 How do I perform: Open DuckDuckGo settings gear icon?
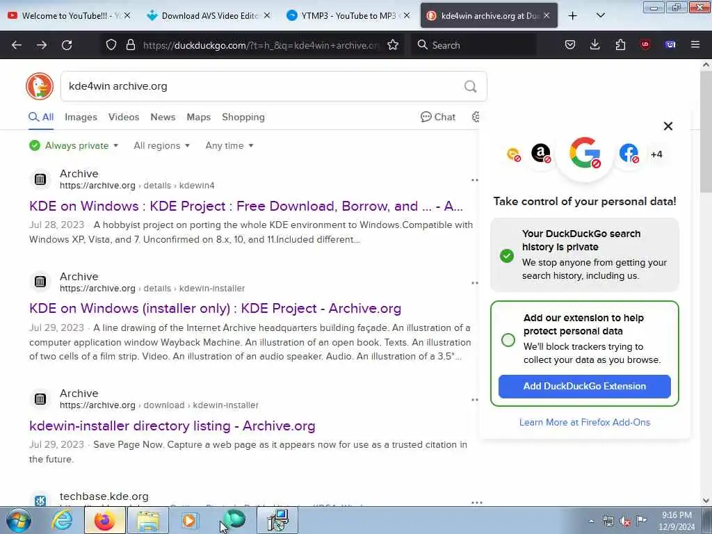click(476, 117)
